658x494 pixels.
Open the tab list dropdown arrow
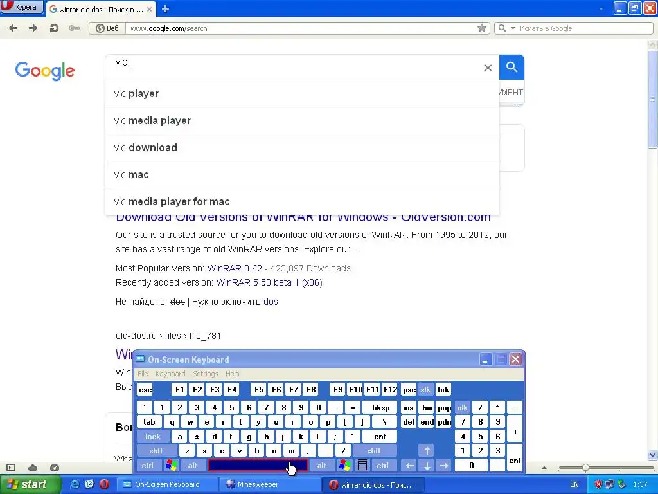tap(601, 8)
